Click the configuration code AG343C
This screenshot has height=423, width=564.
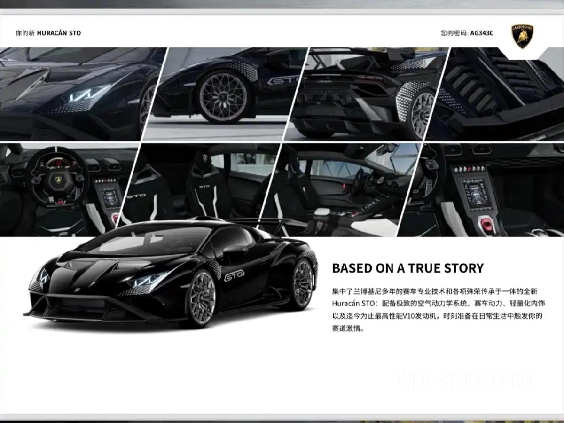click(x=482, y=33)
